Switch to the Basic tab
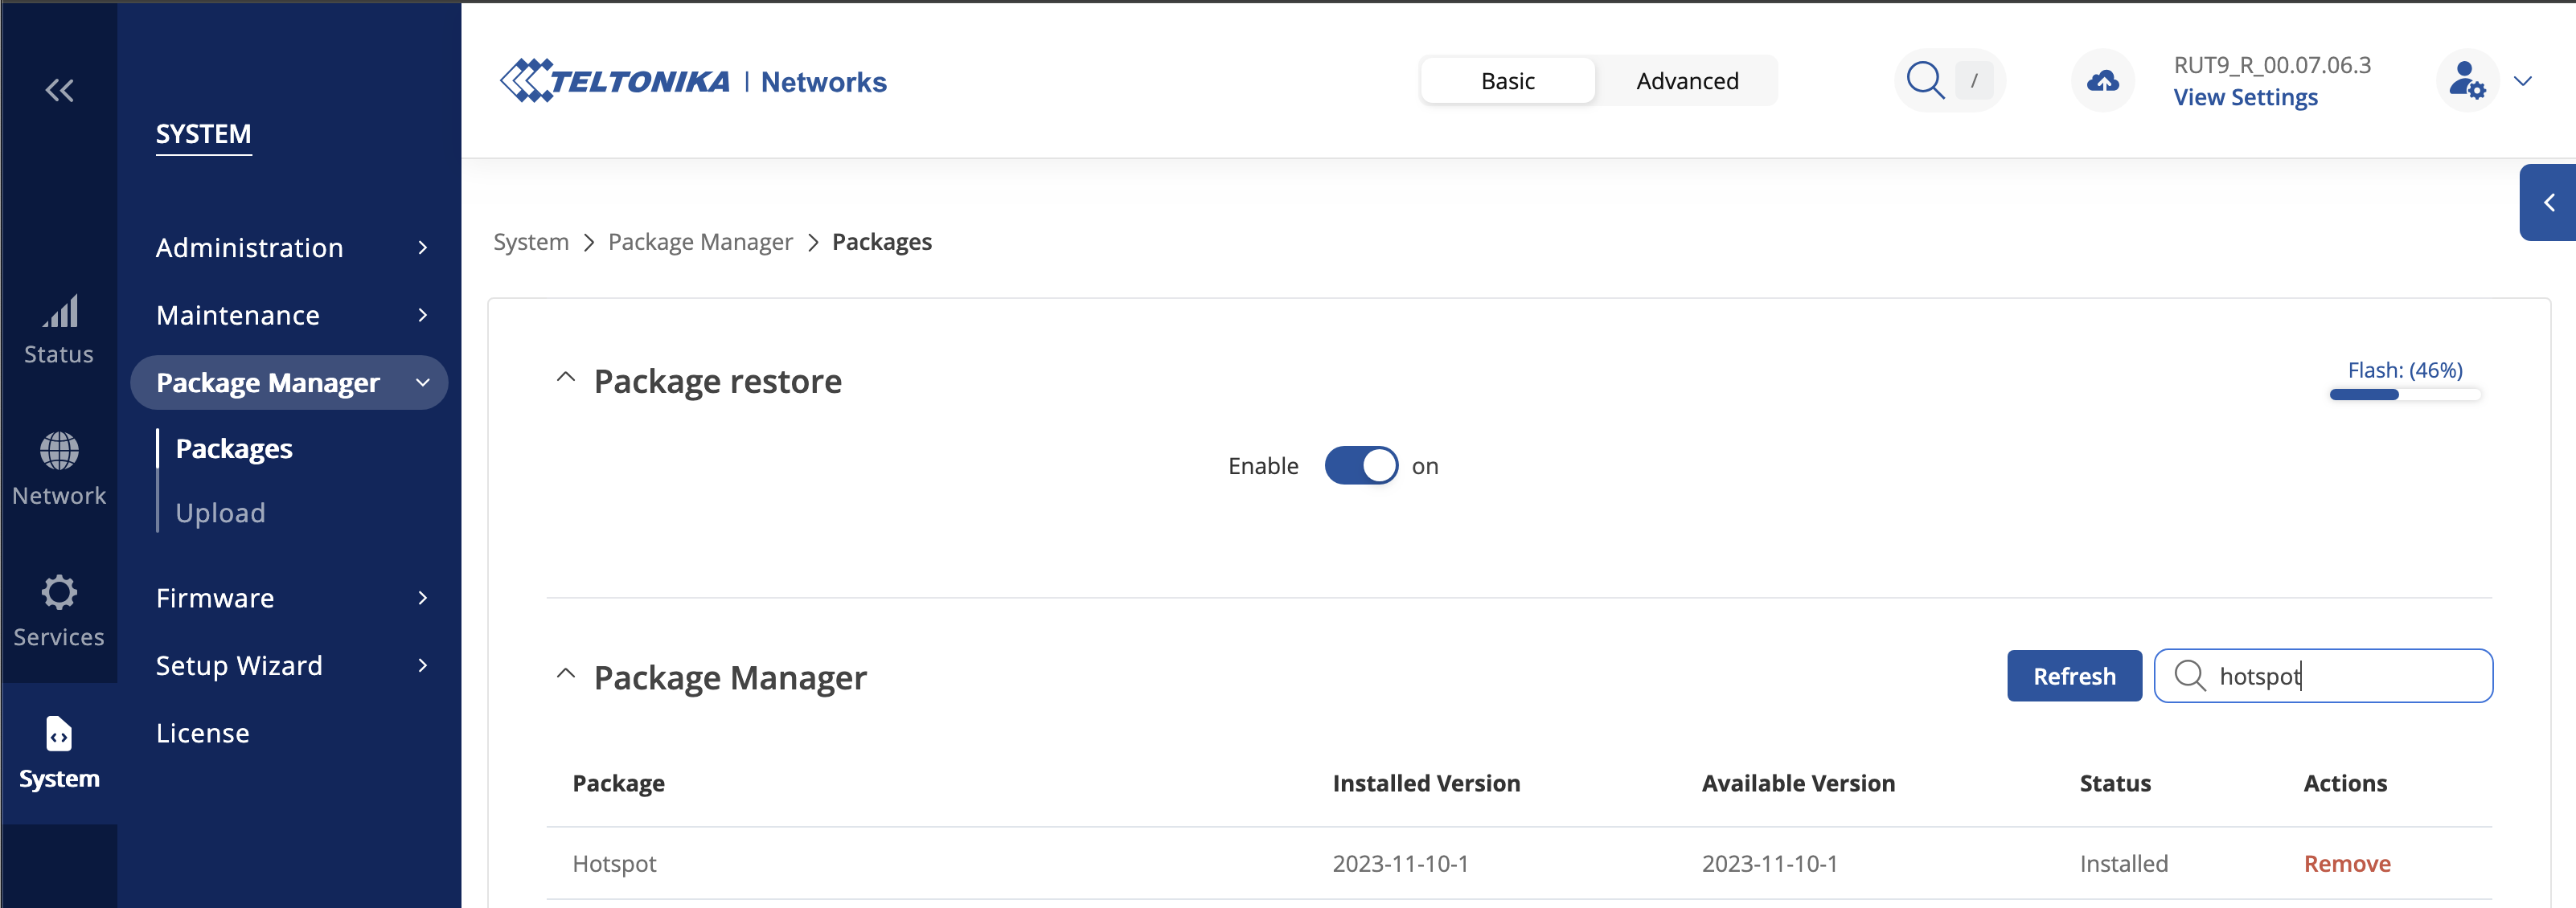The height and width of the screenshot is (908, 2576). tap(1507, 80)
